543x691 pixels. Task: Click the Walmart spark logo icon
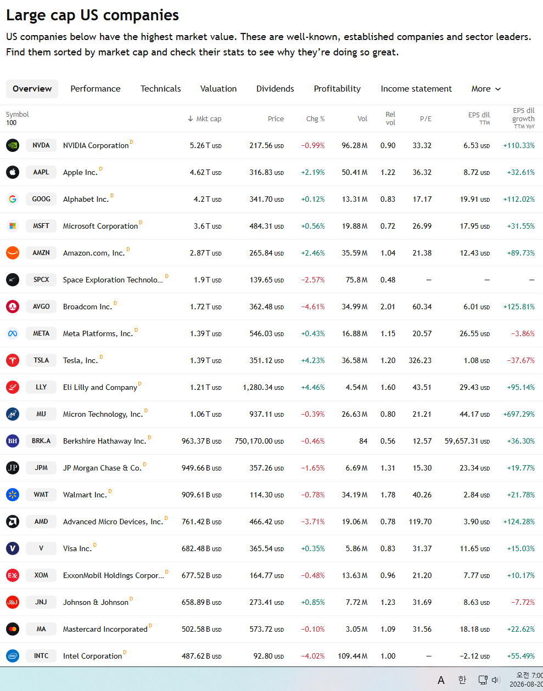tap(13, 495)
